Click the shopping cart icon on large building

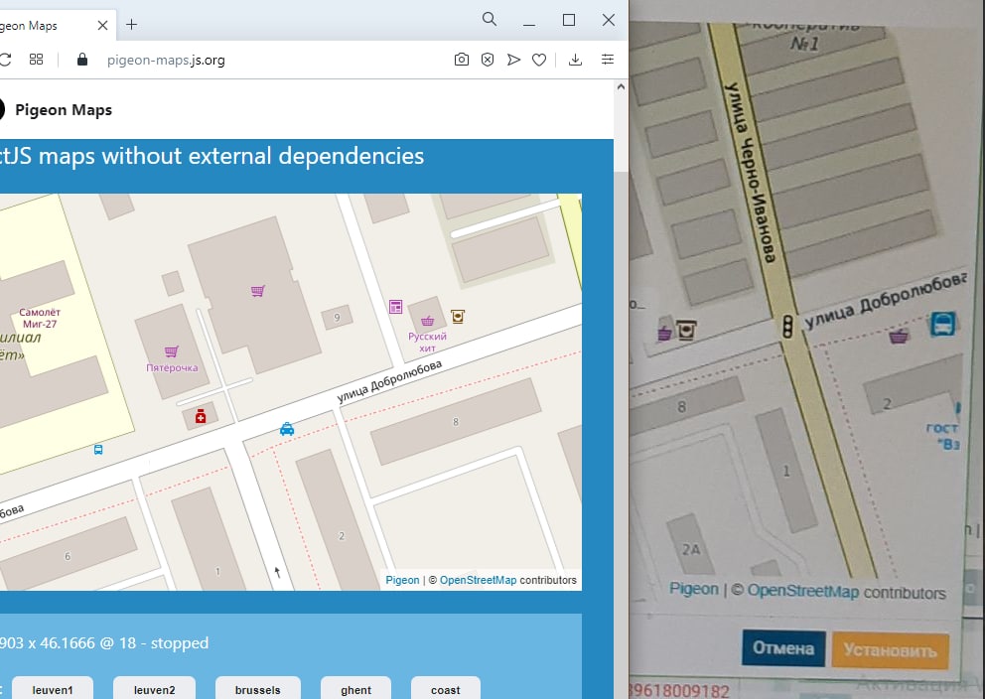point(257,291)
